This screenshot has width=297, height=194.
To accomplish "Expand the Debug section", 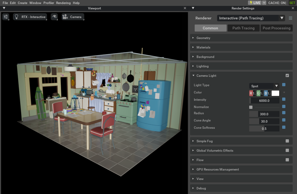I will point(241,188).
